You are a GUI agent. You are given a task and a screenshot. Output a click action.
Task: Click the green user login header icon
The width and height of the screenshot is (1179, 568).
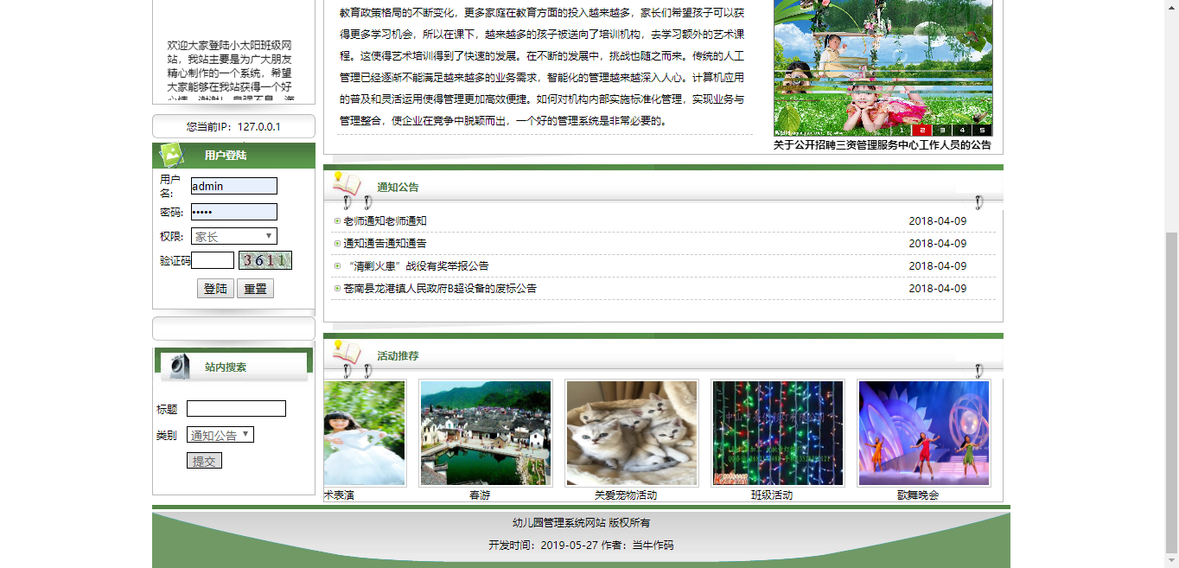coord(171,154)
